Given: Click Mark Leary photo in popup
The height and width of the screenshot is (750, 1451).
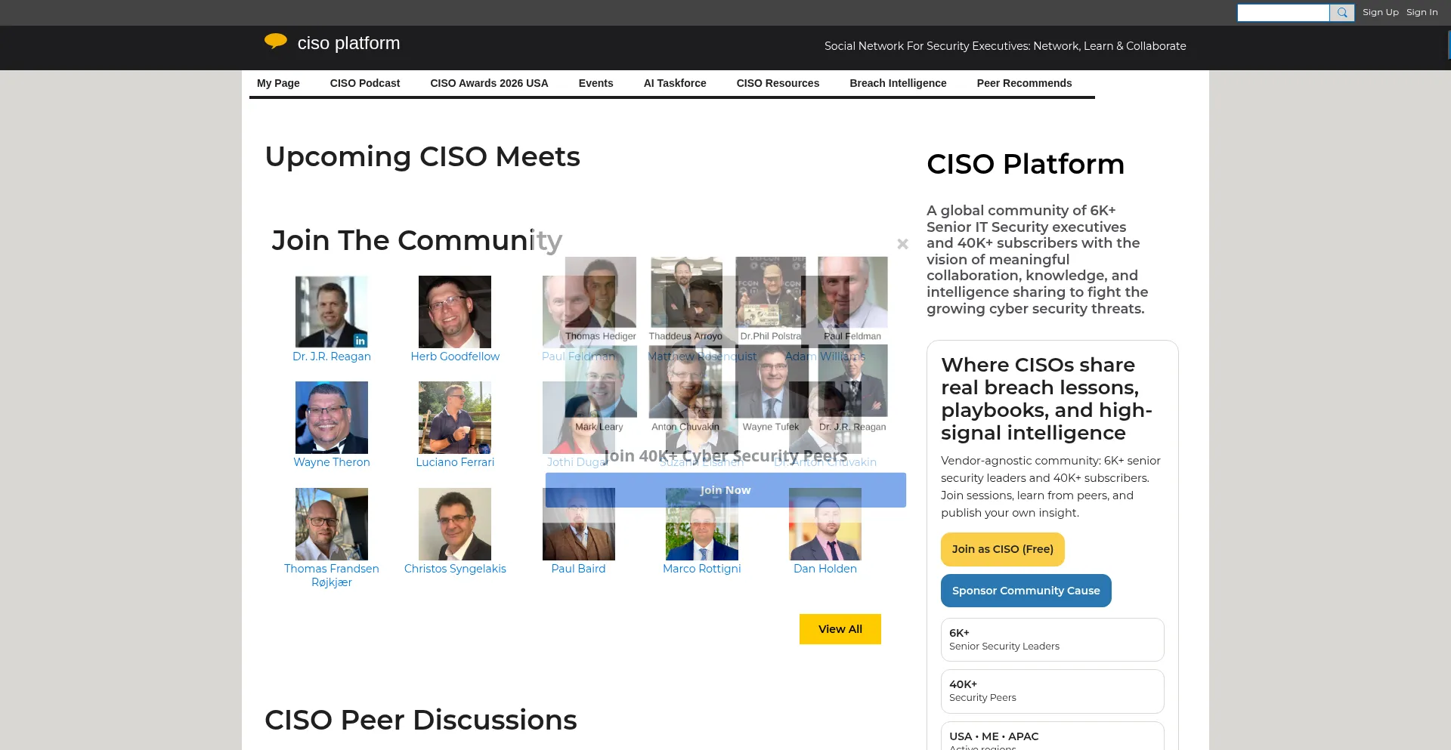Looking at the screenshot, I should [601, 381].
